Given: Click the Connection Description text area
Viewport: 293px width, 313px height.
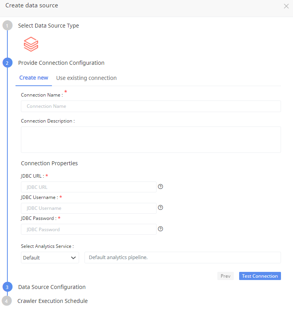Looking at the screenshot, I should (151, 140).
